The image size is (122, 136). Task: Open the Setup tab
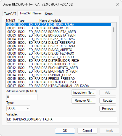(x=49, y=14)
